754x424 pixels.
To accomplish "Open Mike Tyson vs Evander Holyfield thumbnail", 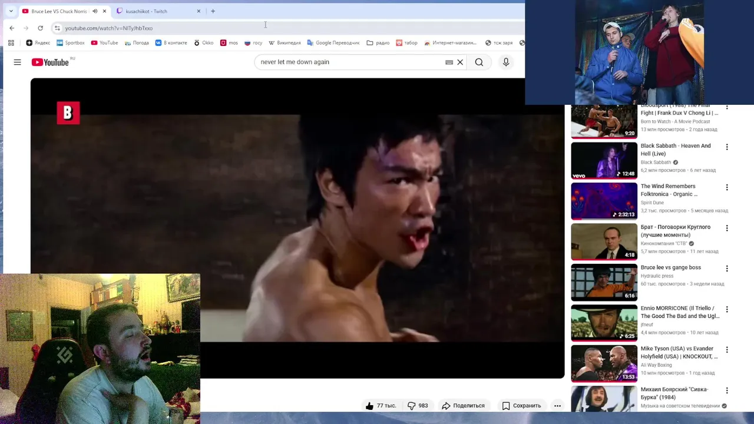I will click(604, 363).
